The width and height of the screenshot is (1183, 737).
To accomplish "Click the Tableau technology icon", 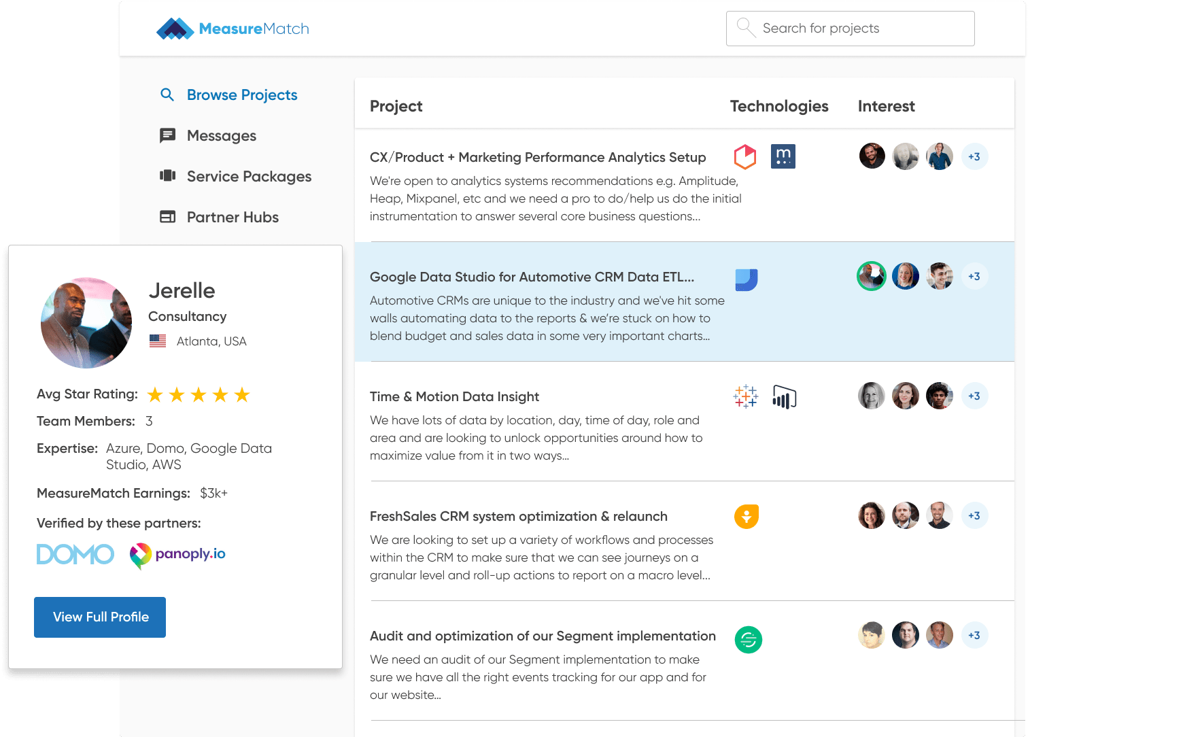I will [x=746, y=396].
